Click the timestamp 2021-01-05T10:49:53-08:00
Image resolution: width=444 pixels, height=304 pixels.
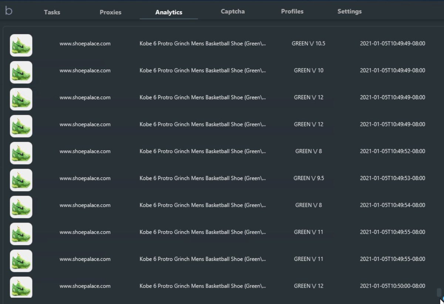(x=393, y=178)
